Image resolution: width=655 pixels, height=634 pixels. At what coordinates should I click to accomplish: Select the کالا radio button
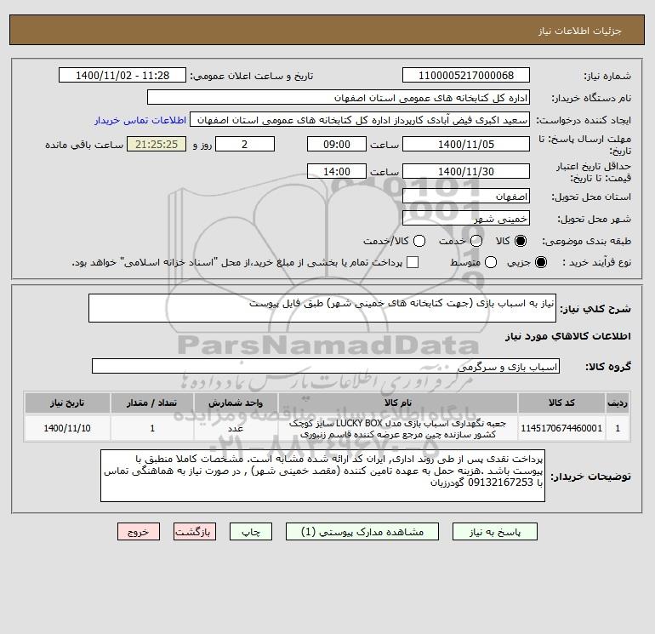click(520, 241)
